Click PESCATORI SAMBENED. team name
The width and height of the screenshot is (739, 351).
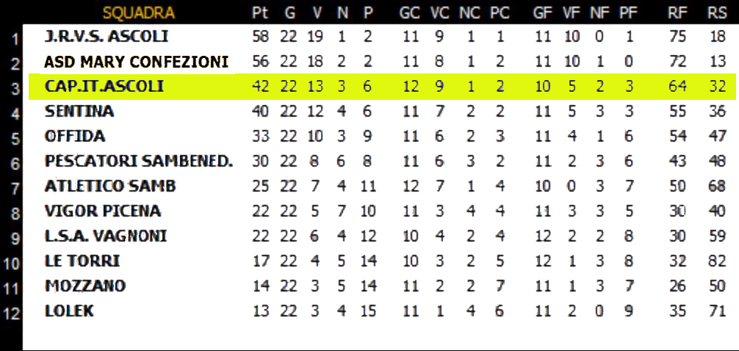tap(139, 161)
